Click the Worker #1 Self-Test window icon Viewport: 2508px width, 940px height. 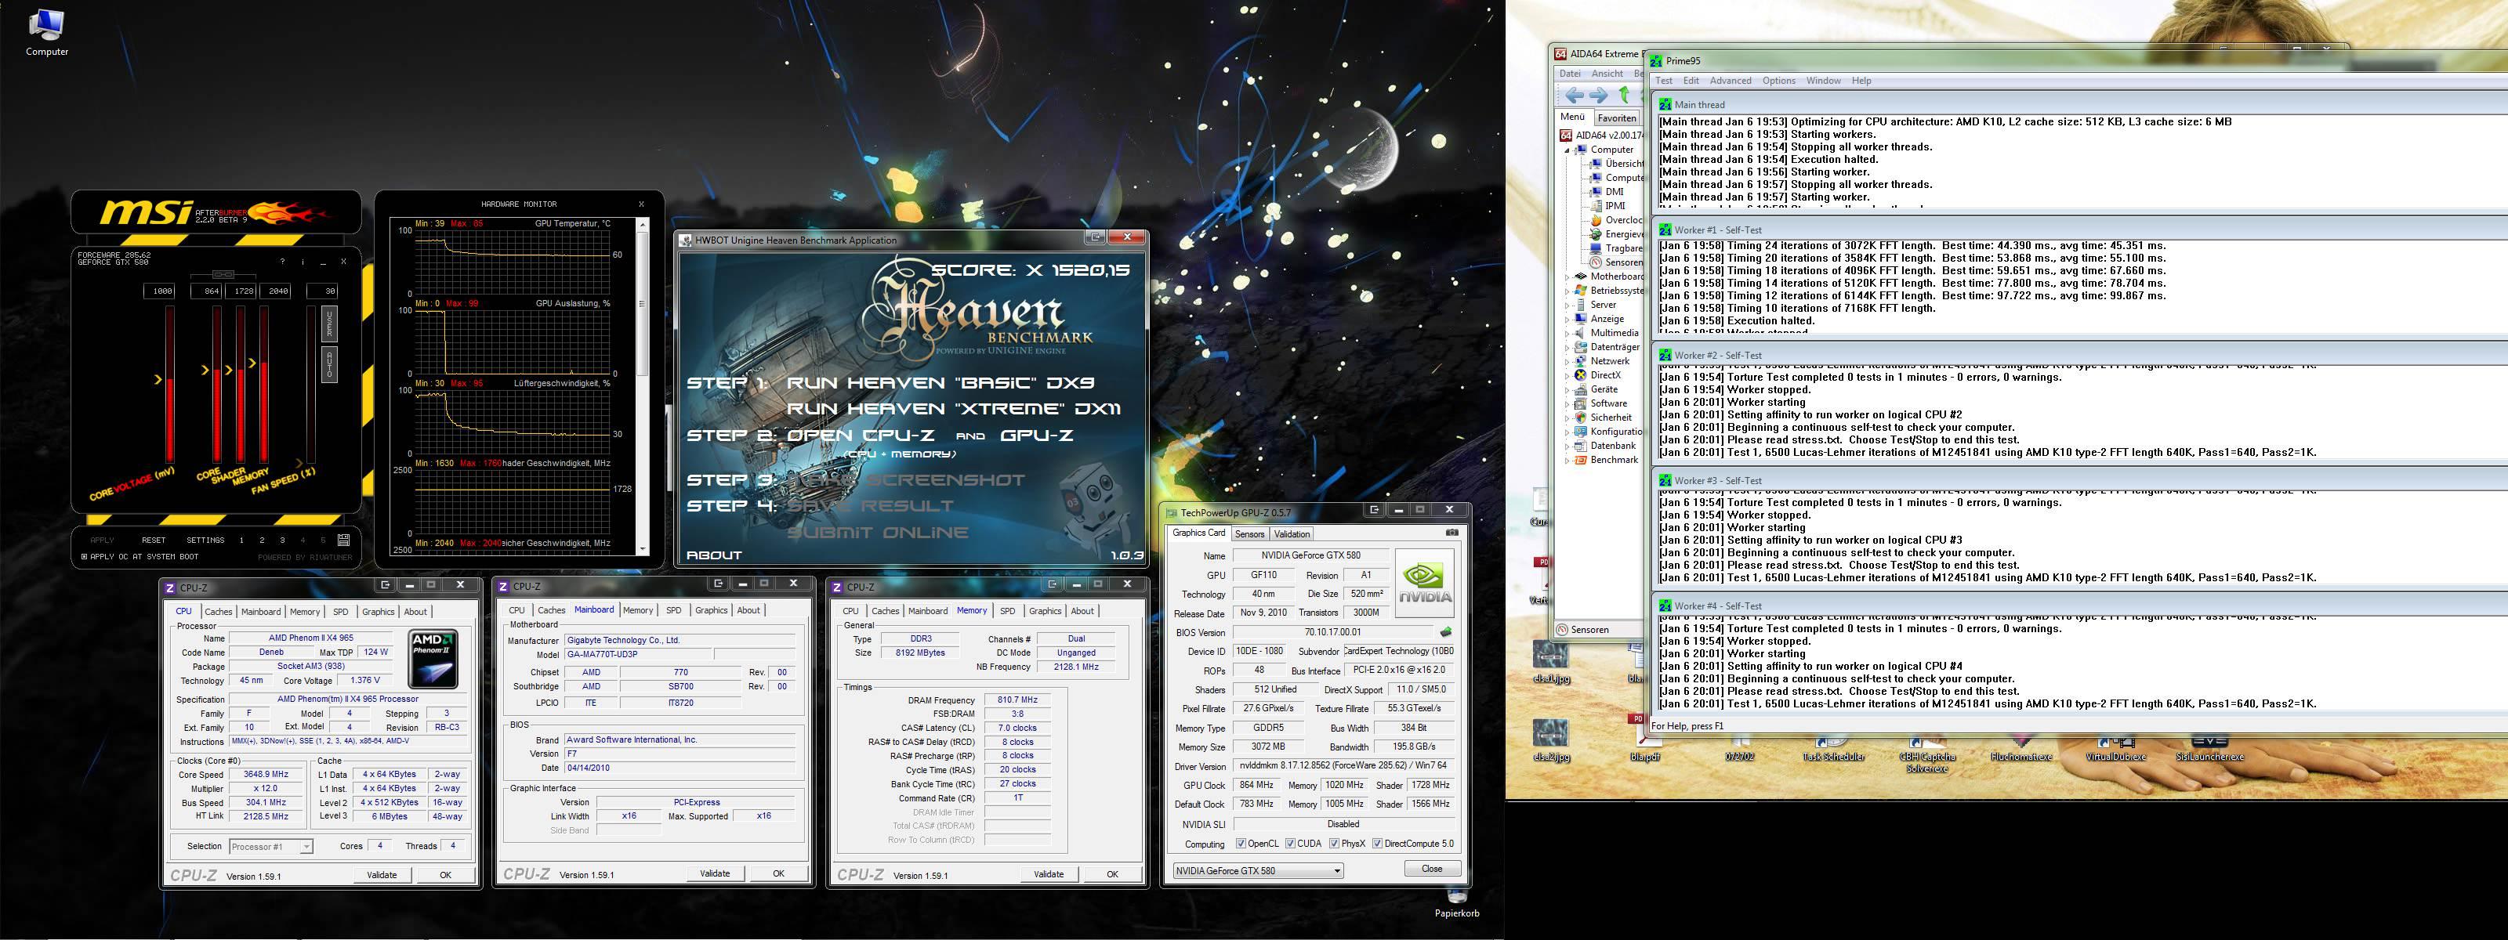tap(1665, 230)
